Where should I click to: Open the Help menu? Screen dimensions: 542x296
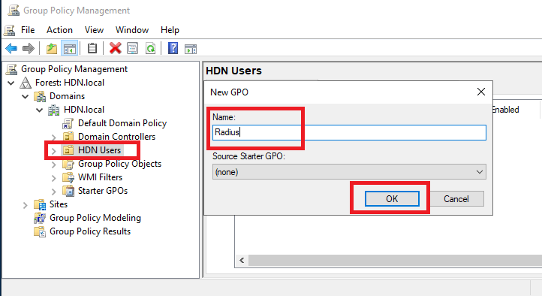click(170, 30)
